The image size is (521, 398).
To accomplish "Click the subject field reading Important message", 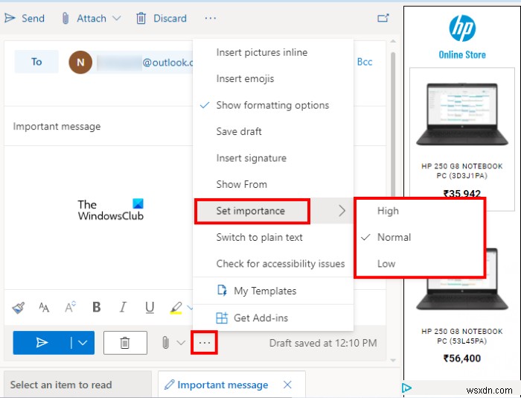I will coord(98,126).
